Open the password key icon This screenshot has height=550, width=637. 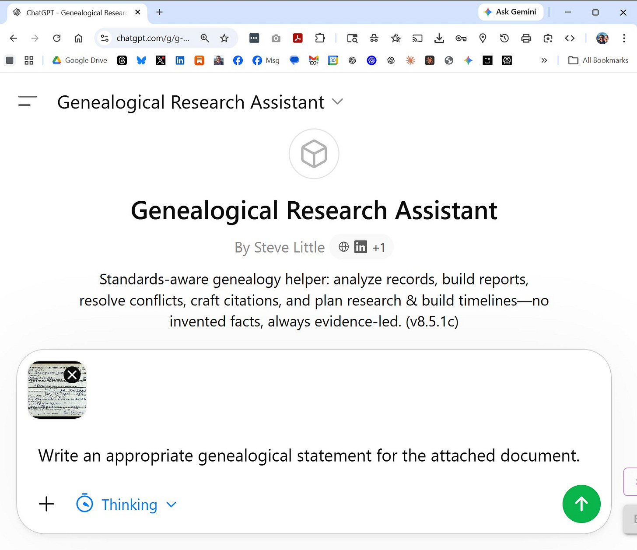pyautogui.click(x=461, y=38)
